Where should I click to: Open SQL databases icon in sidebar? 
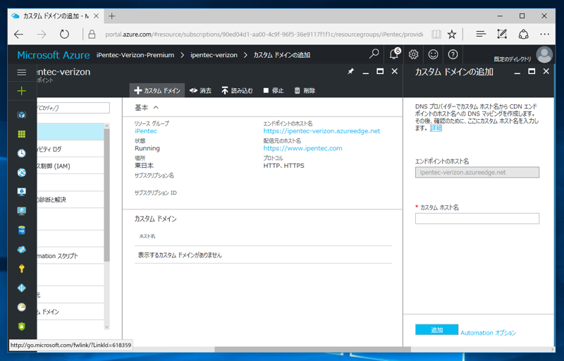(x=22, y=230)
